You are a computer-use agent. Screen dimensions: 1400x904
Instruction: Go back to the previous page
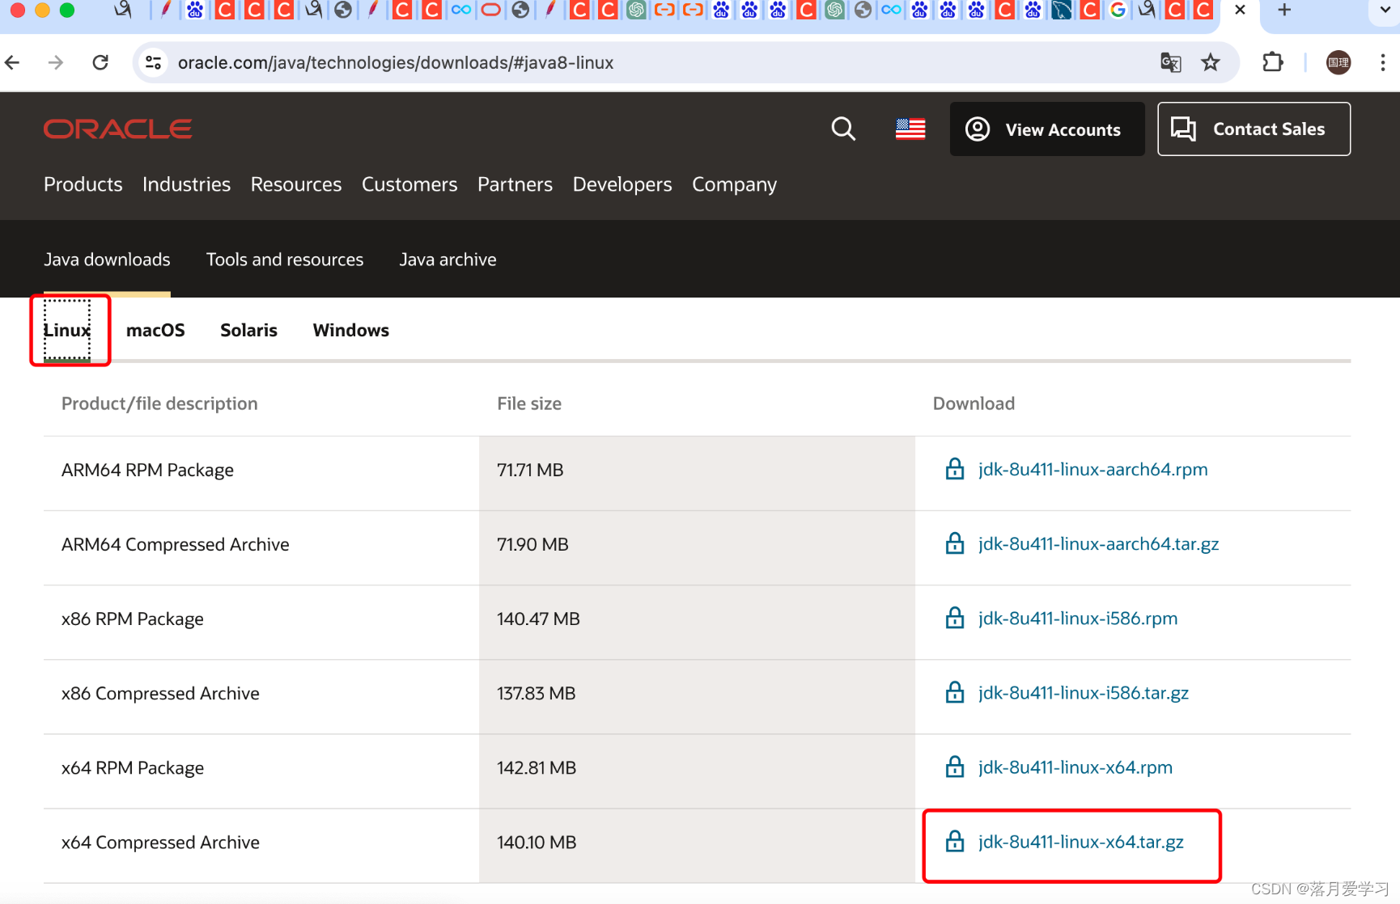point(12,62)
